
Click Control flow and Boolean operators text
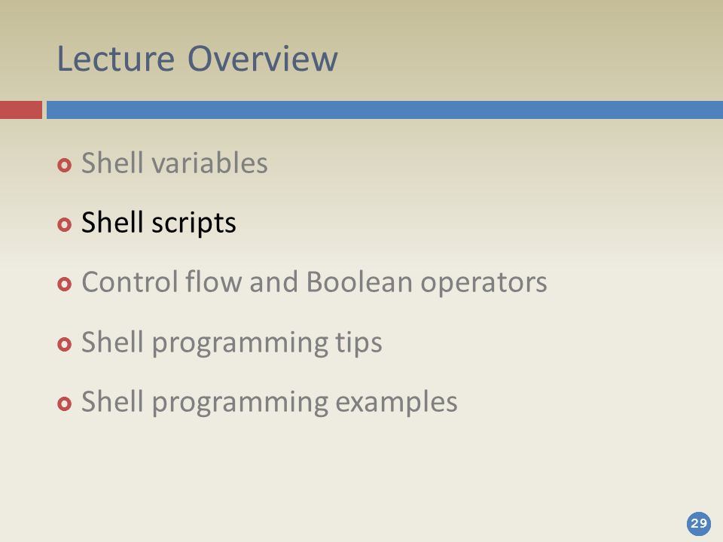[x=314, y=282]
